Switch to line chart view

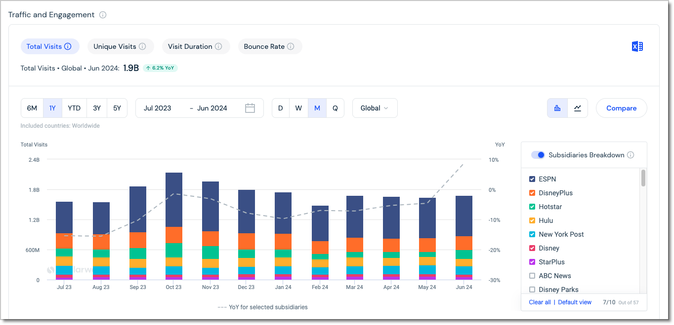coord(578,108)
